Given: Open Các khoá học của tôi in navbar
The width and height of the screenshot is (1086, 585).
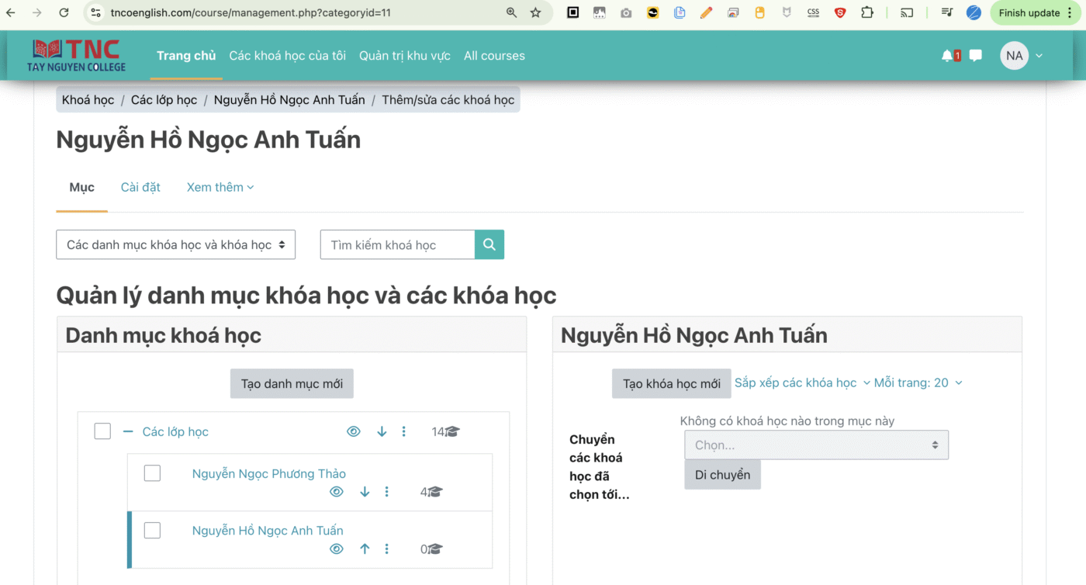Looking at the screenshot, I should [287, 56].
